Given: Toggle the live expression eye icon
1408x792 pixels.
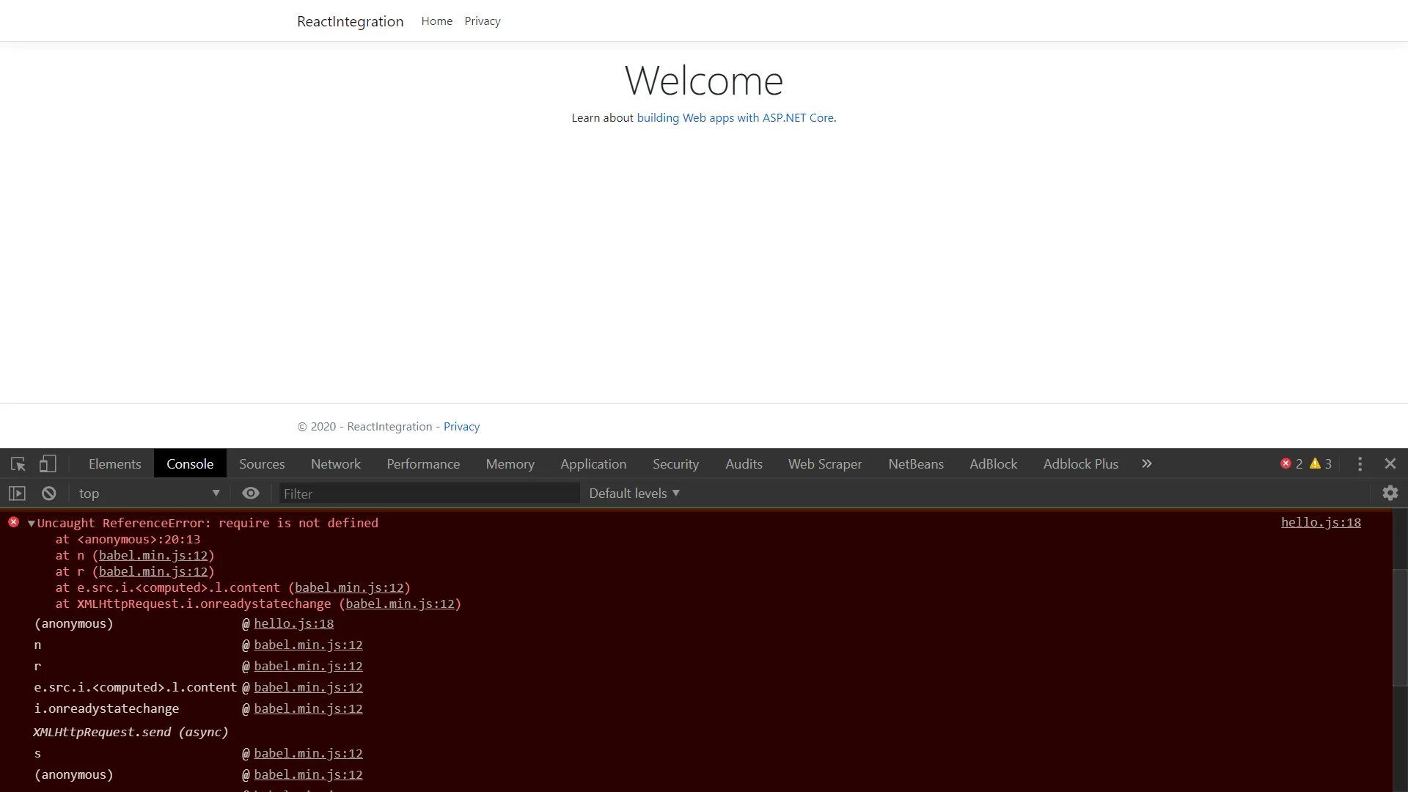Looking at the screenshot, I should pos(251,494).
